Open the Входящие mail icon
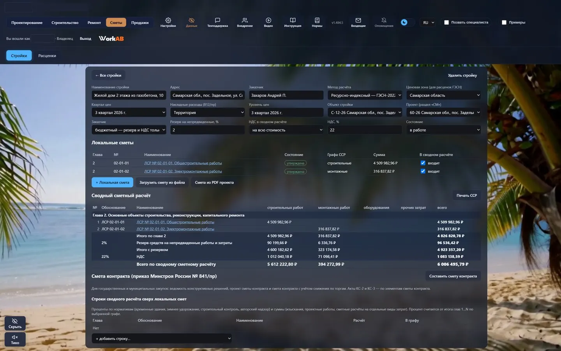 (x=358, y=20)
